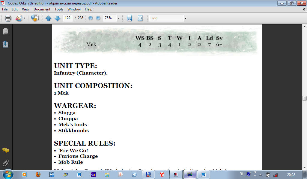Viewport: 307px width, 179px height.
Task: Click the power plug tray icon
Action: [x=268, y=175]
